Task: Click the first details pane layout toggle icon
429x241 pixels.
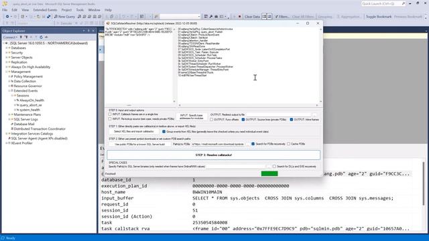Action: tap(264, 17)
